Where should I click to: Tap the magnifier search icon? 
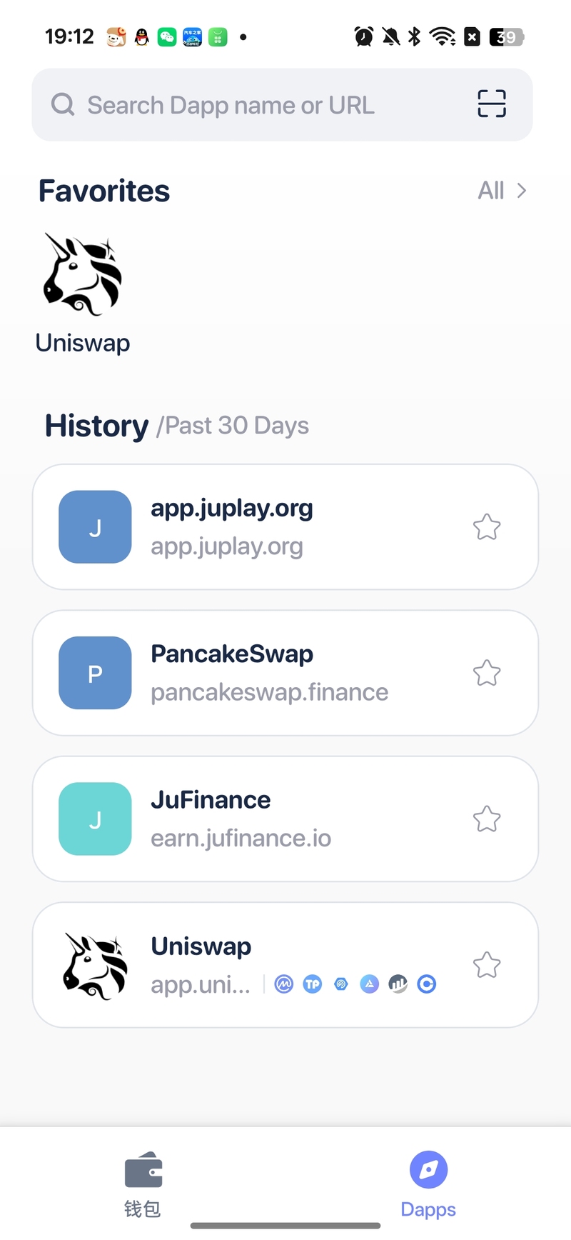point(63,104)
